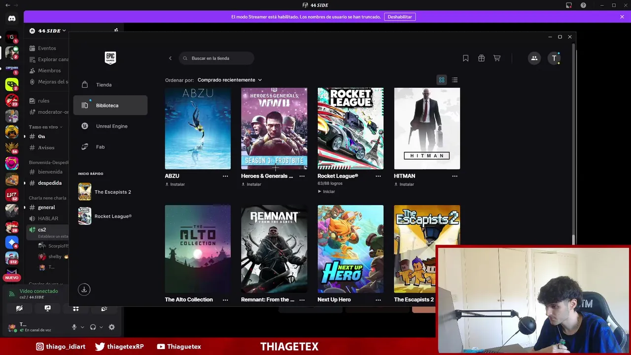Click Deshabilitar streamer mode button
Image resolution: width=631 pixels, height=355 pixels.
click(400, 17)
